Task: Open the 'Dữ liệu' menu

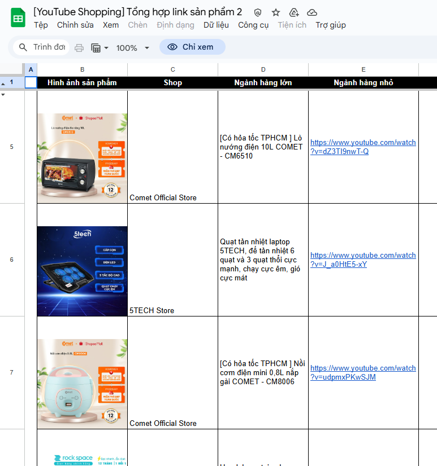Action: point(216,25)
